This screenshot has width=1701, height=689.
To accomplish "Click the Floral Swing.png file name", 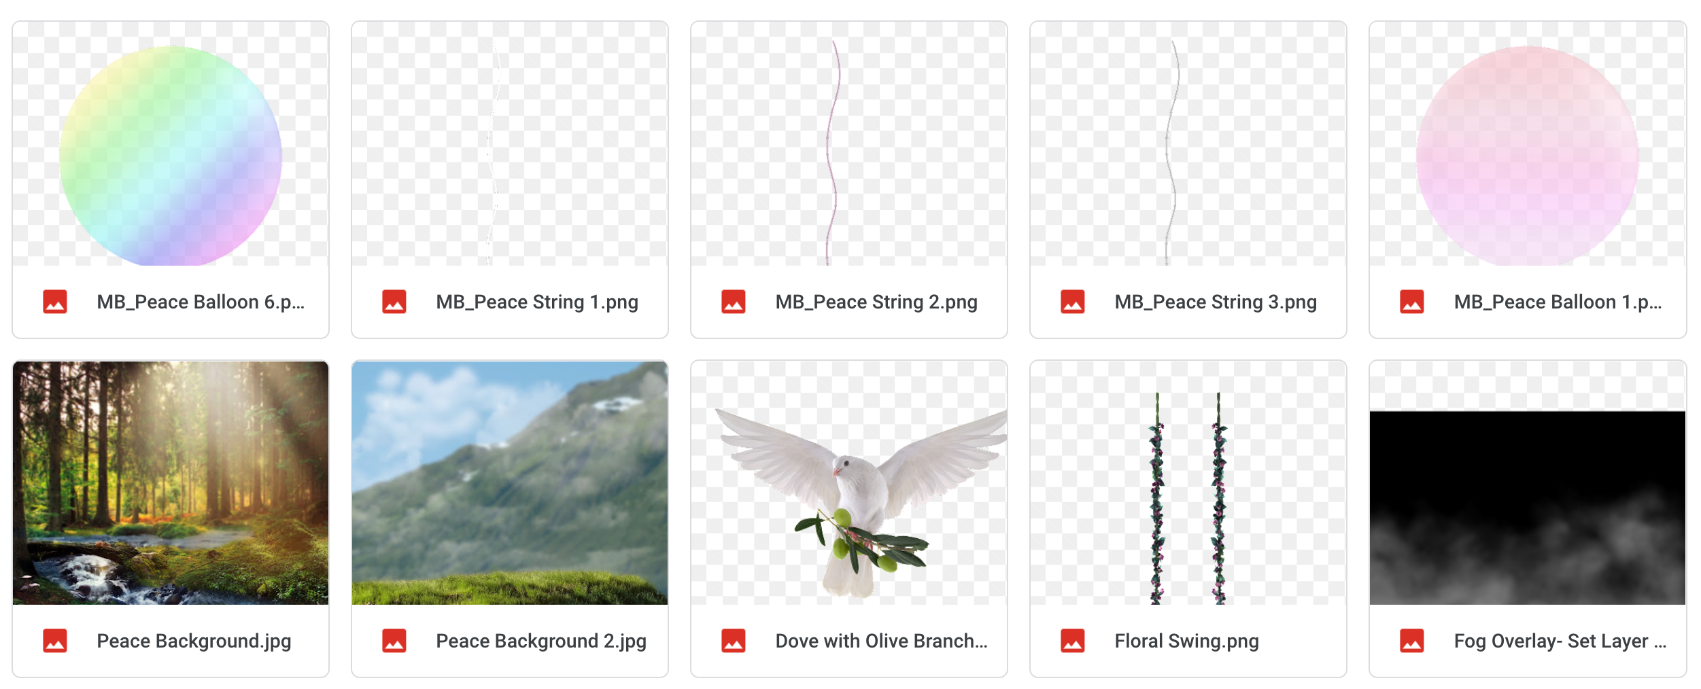I will 1186,641.
